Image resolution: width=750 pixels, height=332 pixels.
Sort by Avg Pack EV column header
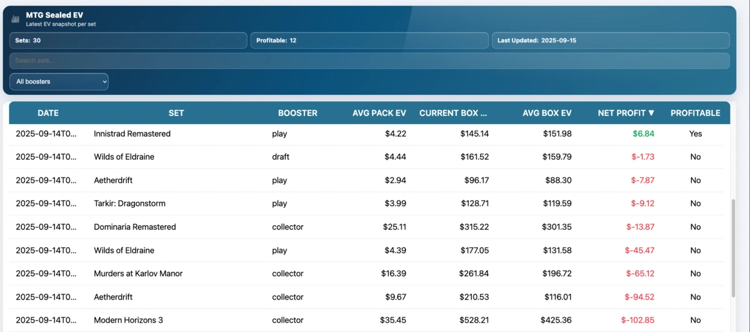379,113
